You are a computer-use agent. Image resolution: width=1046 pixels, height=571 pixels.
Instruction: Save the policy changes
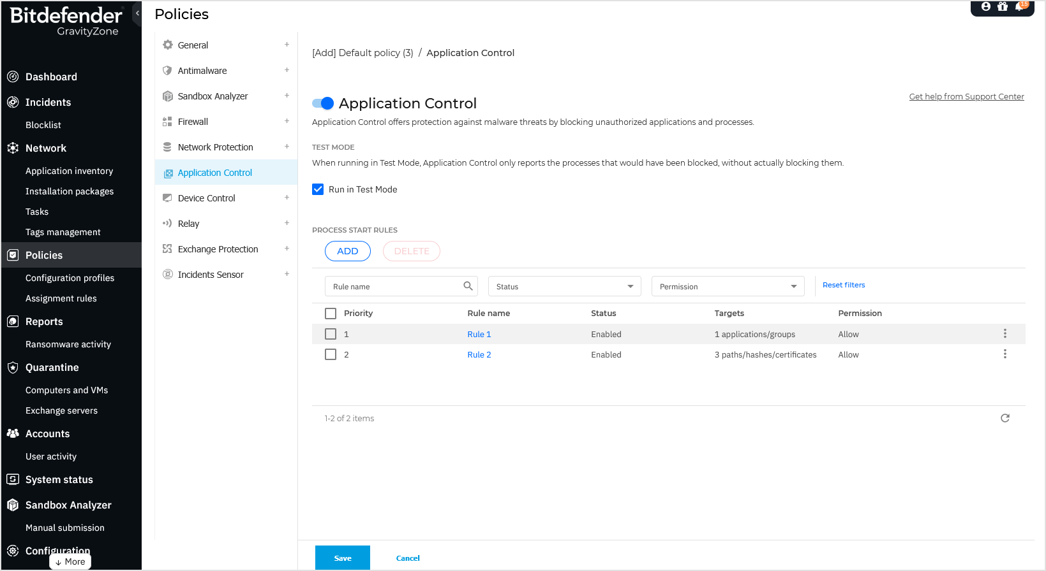pos(343,558)
